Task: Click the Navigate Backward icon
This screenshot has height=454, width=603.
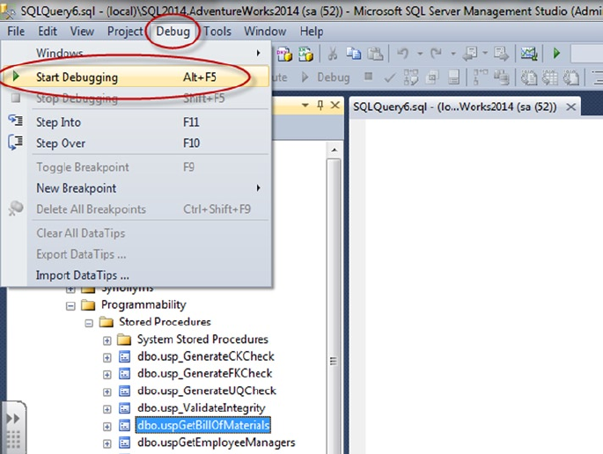Action: click(470, 54)
